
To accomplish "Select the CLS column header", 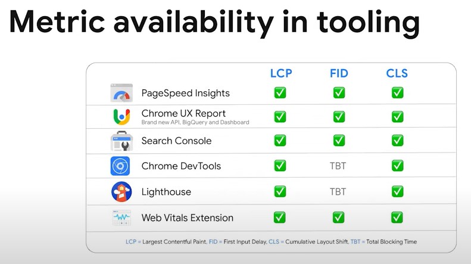I will (x=397, y=73).
